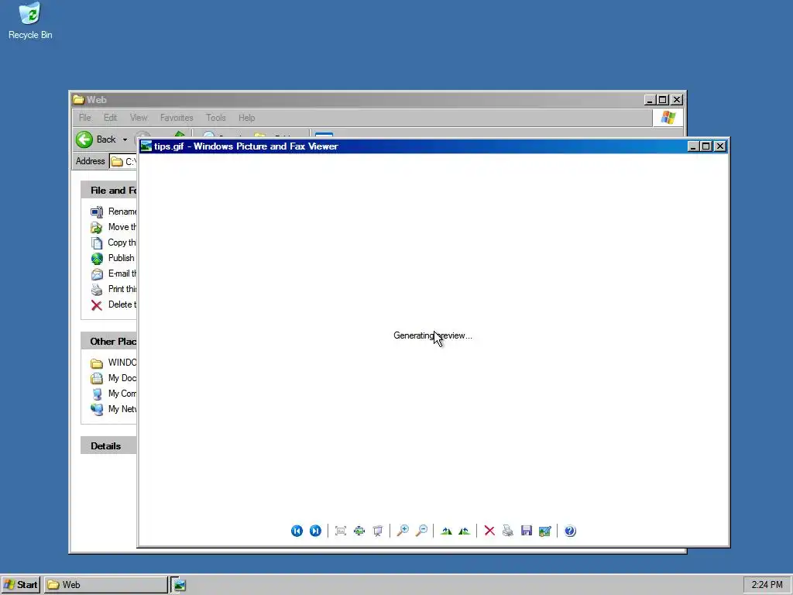Maximize the tips.gif viewer window
793x595 pixels.
click(x=706, y=146)
